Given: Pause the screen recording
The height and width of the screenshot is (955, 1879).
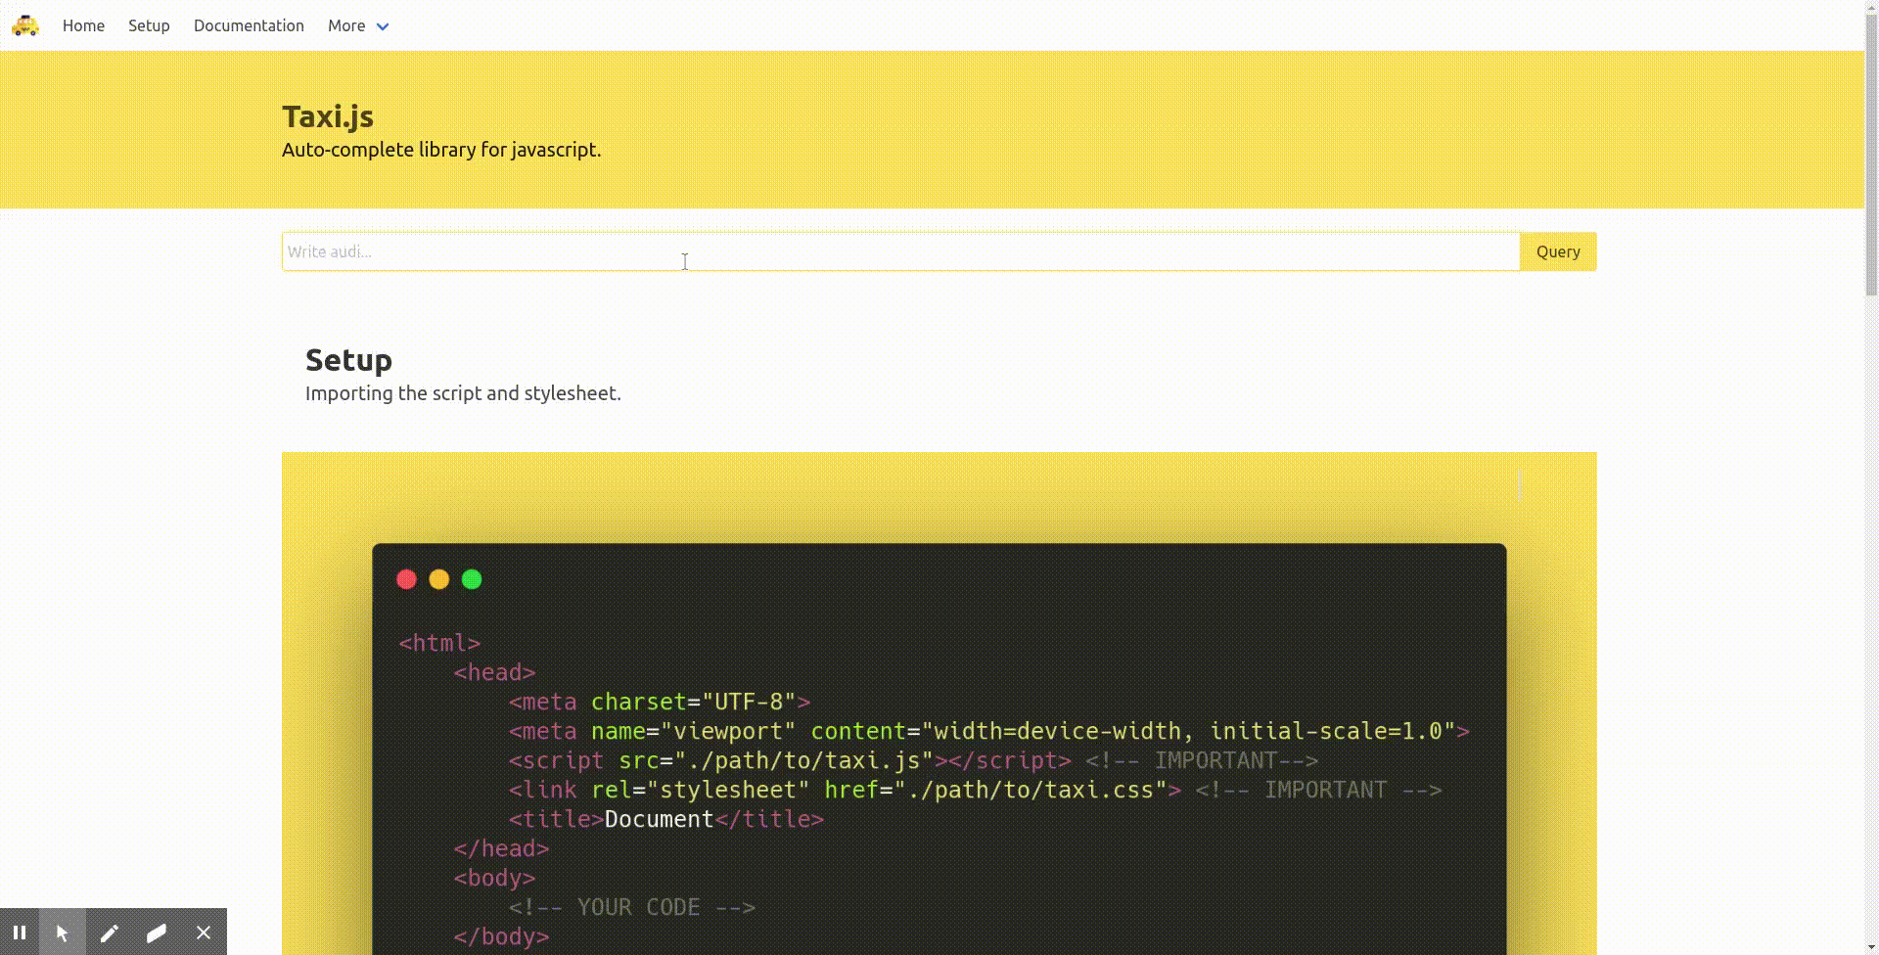Looking at the screenshot, I should (x=20, y=932).
